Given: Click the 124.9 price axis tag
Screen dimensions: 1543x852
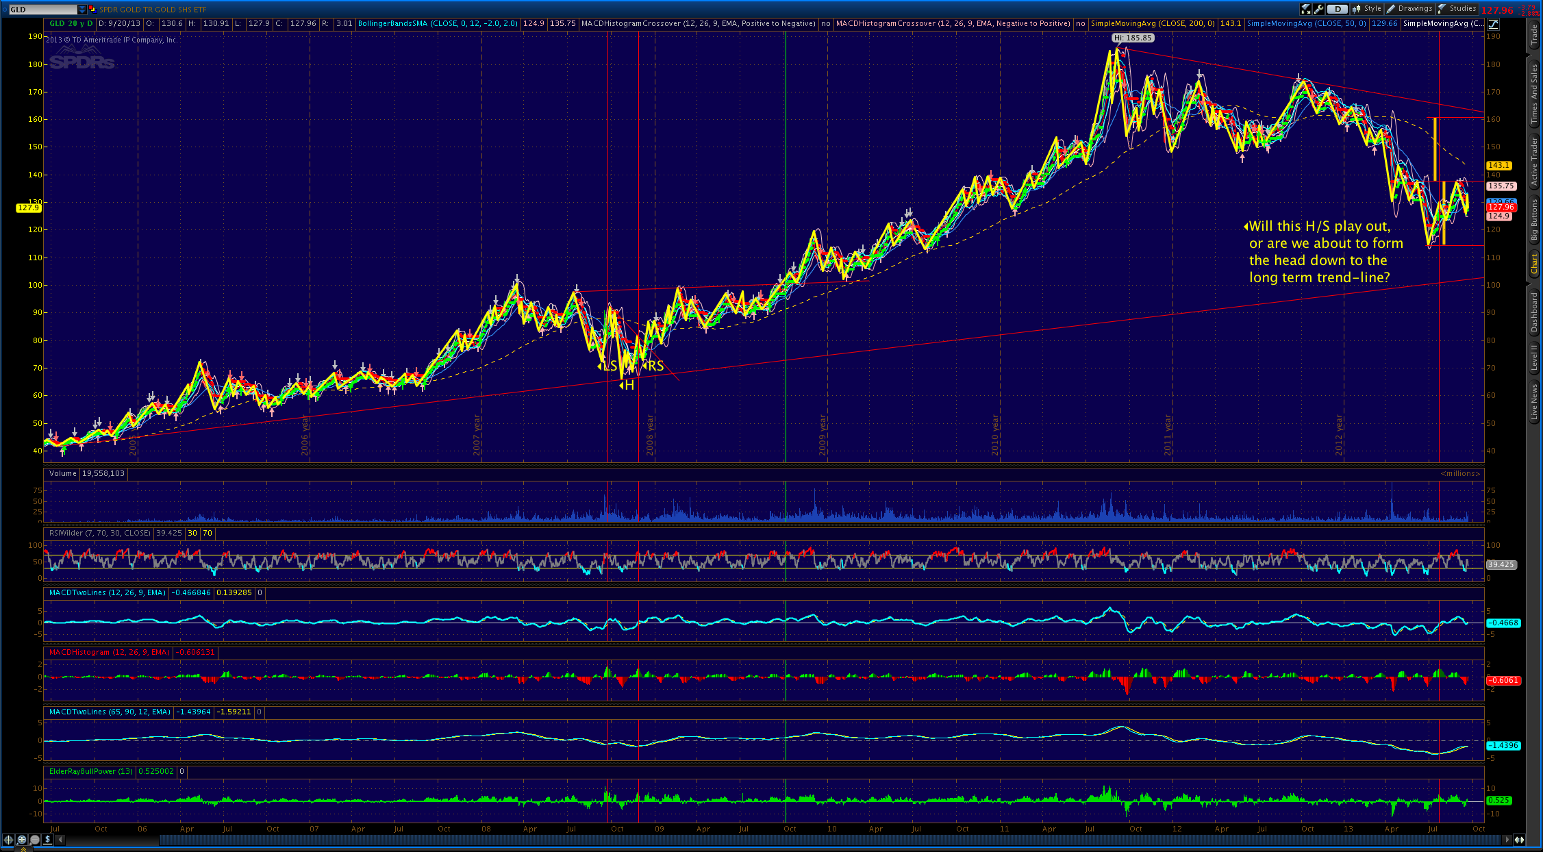Looking at the screenshot, I should 1498,216.
